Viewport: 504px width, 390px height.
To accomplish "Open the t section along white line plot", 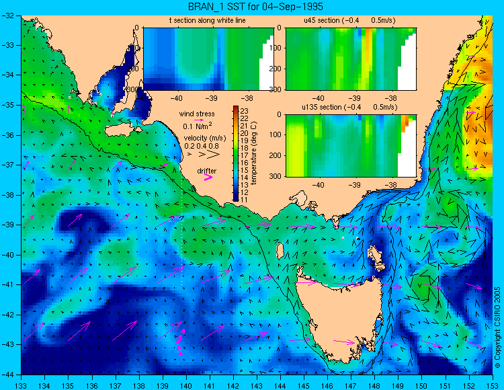I will [208, 59].
